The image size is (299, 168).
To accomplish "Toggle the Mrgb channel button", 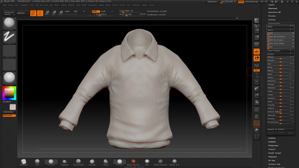I will pyautogui.click(x=67, y=11).
